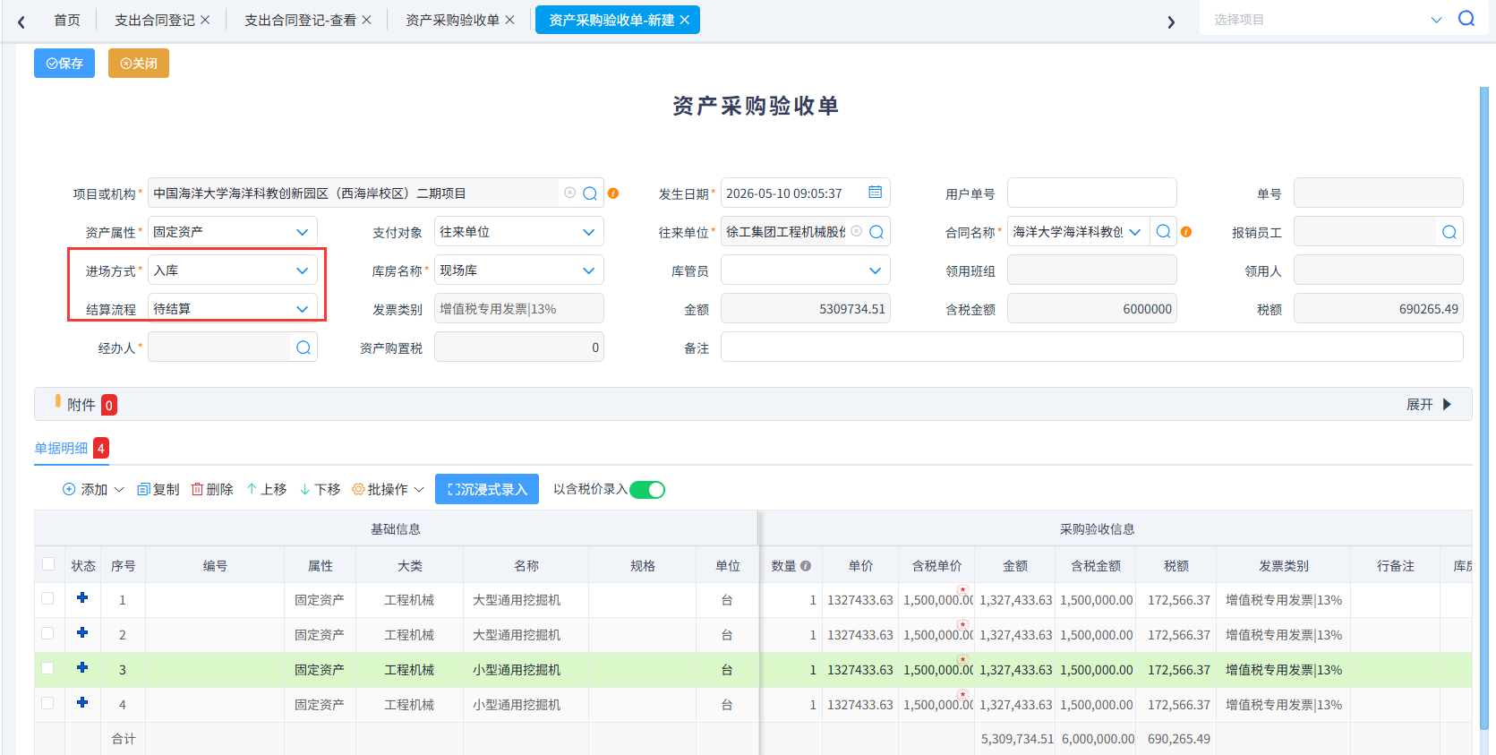Open the 进场方式 dropdown
This screenshot has width=1496, height=755.
point(233,270)
